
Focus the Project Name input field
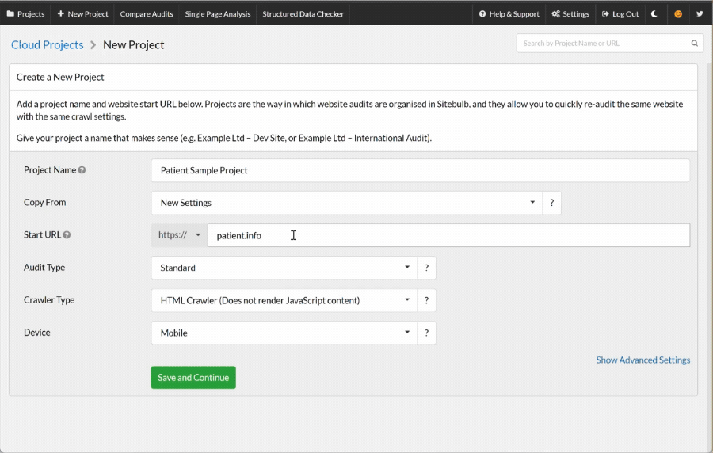point(421,170)
